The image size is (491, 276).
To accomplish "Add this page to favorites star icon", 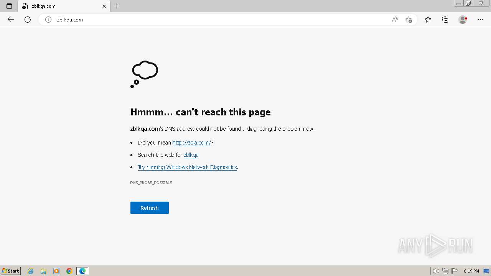I will click(x=409, y=20).
